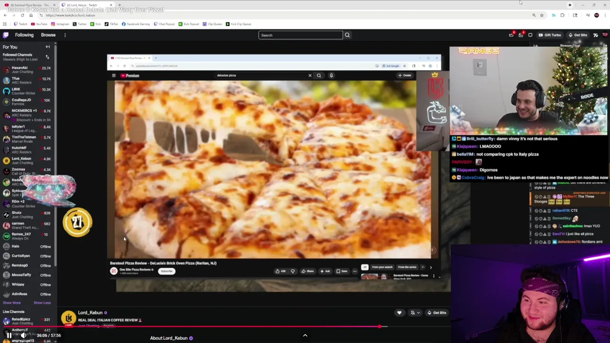
Task: Click Subscribe in the embedded YouTube page
Action: pyautogui.click(x=166, y=271)
